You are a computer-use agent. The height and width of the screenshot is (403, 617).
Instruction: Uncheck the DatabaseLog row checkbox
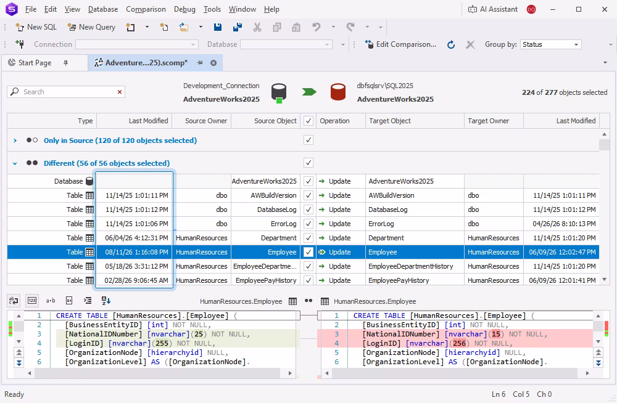point(308,210)
